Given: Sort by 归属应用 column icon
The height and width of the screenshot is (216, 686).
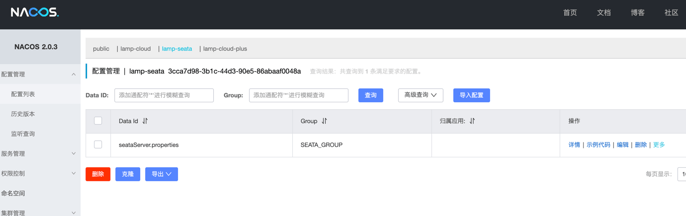Looking at the screenshot, I should 472,121.
